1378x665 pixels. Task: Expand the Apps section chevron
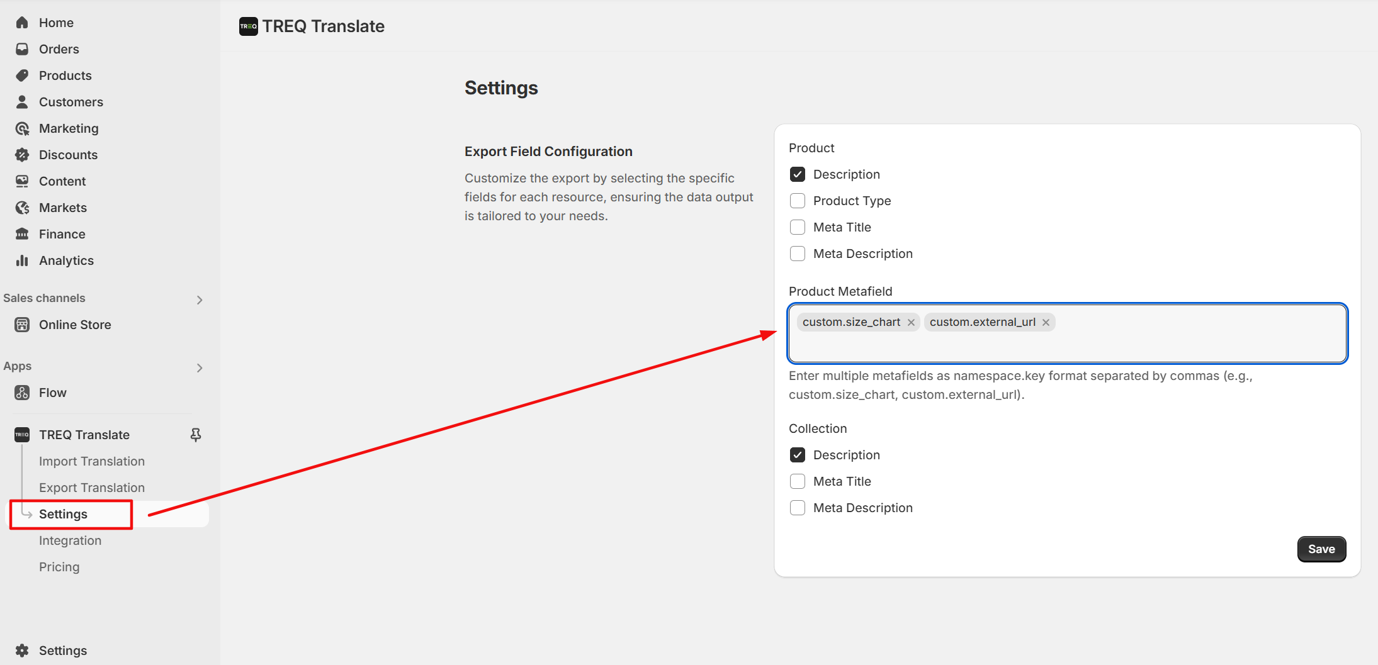[200, 368]
